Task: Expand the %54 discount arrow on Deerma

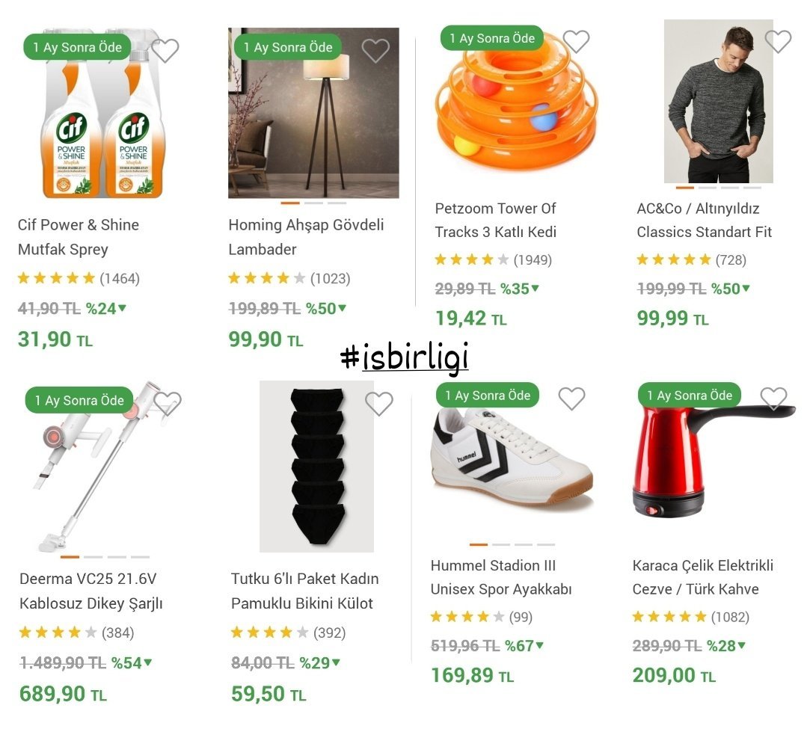Action: click(147, 662)
